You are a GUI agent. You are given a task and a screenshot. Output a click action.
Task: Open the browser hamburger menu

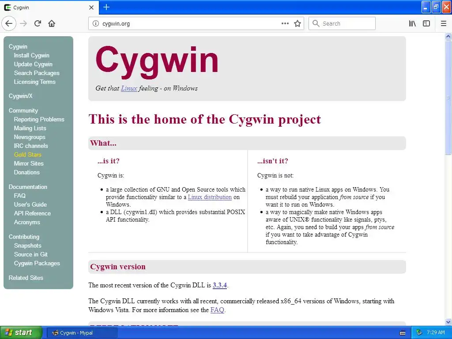(444, 24)
